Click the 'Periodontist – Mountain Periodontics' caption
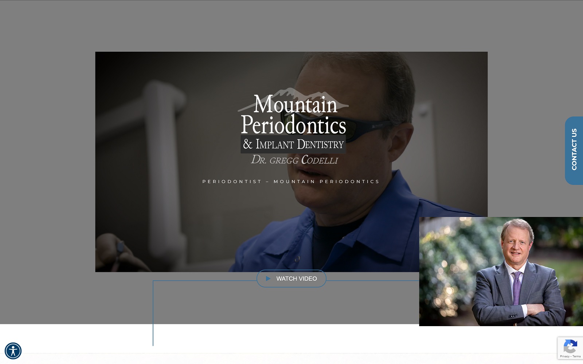Screen dimensions: 583x364 coord(291,181)
